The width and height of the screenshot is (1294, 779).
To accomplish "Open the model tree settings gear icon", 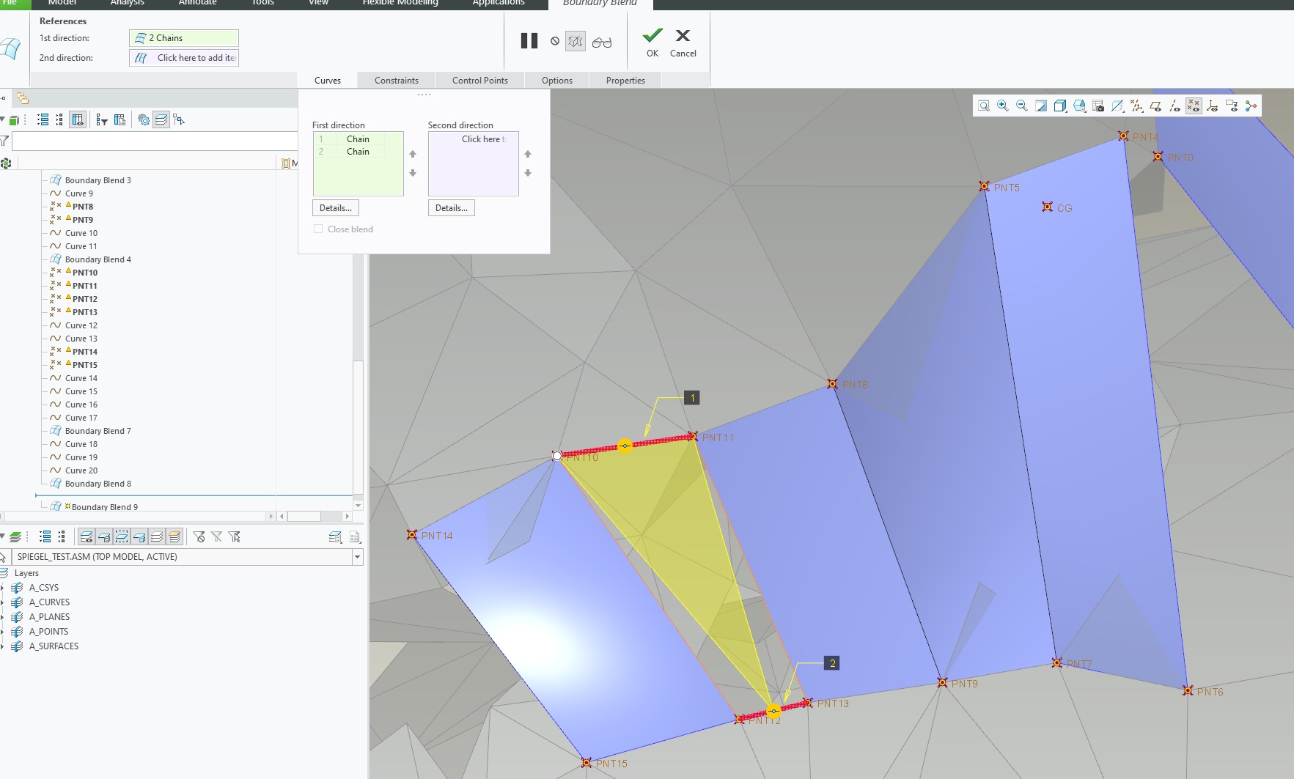I will [144, 119].
